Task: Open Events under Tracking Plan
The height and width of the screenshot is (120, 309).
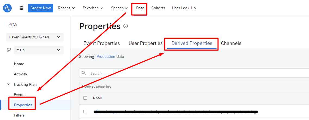Action: (20, 95)
